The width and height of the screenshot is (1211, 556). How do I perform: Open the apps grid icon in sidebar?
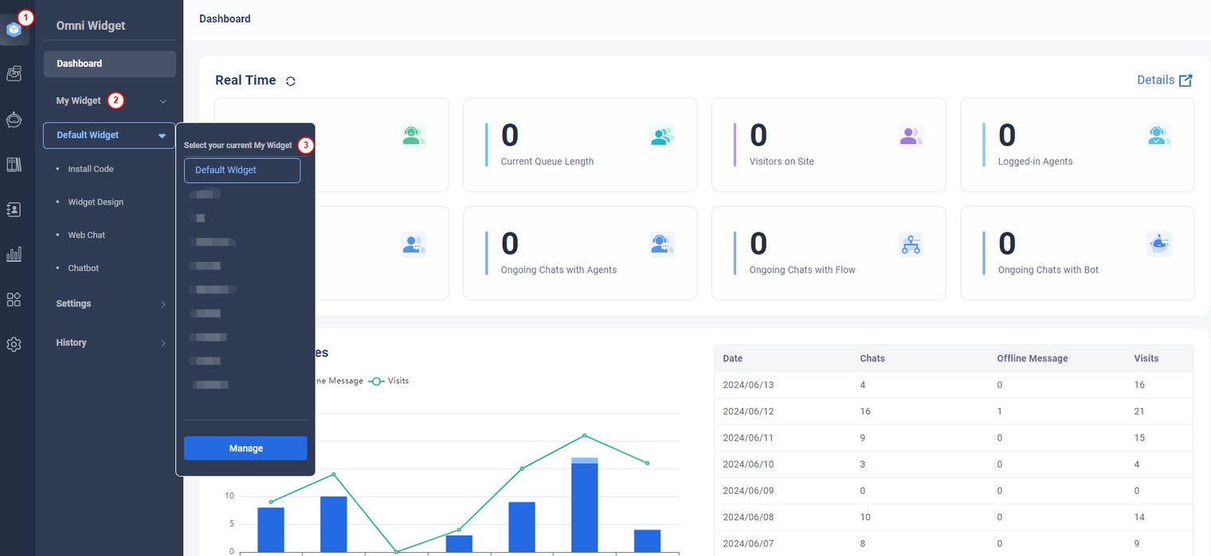[x=14, y=300]
